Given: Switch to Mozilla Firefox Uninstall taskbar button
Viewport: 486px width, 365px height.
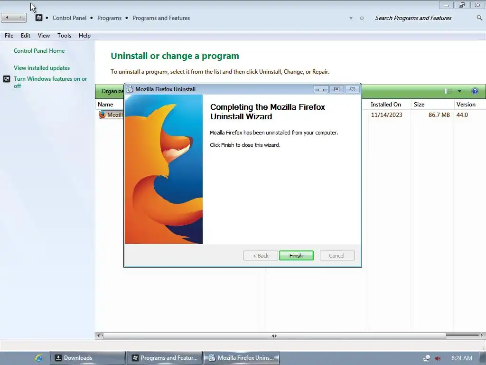Looking at the screenshot, I should coord(242,358).
